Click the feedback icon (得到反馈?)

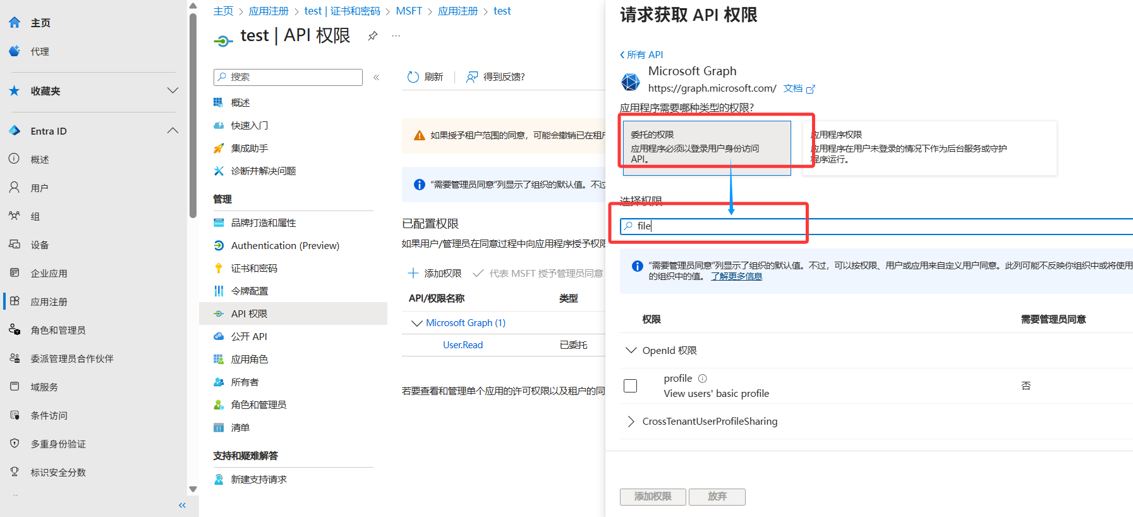(471, 77)
